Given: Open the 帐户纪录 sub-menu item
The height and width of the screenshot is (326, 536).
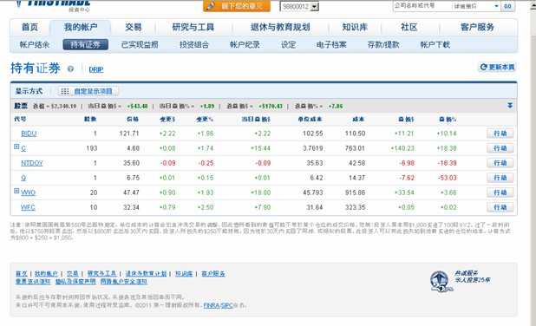Looking at the screenshot, I should click(x=245, y=45).
